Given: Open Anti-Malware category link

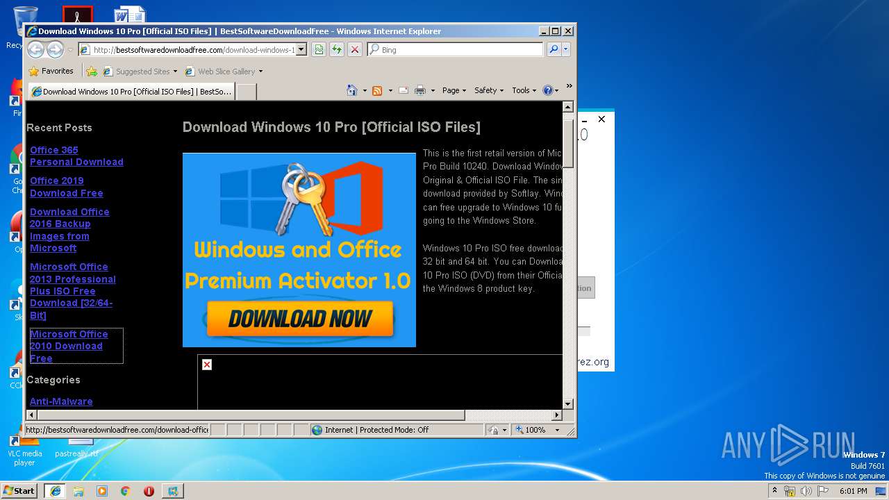Looking at the screenshot, I should pos(61,401).
